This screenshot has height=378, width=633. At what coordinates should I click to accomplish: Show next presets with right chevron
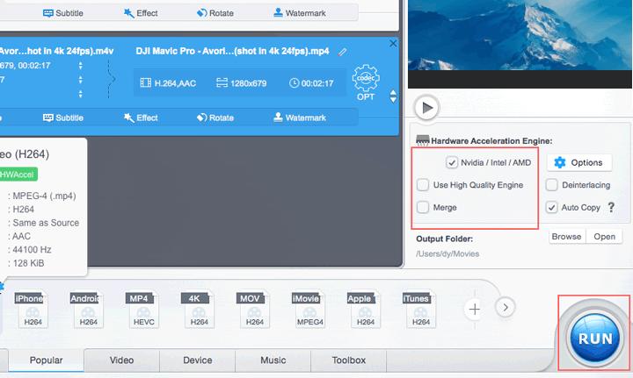pos(506,308)
